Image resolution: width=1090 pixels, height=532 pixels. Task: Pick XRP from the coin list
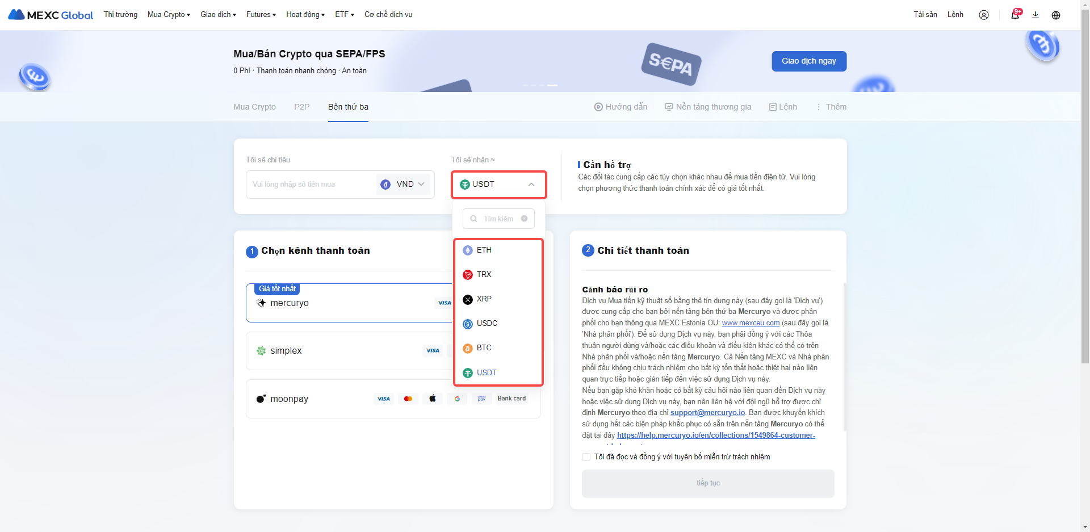pyautogui.click(x=484, y=299)
